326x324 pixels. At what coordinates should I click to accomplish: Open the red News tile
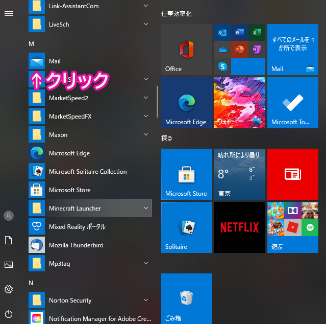tap(293, 174)
